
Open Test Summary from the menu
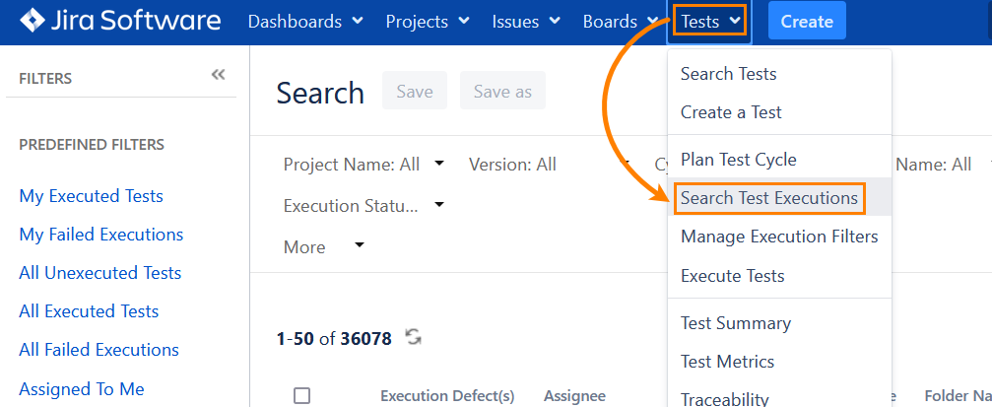[779, 323]
